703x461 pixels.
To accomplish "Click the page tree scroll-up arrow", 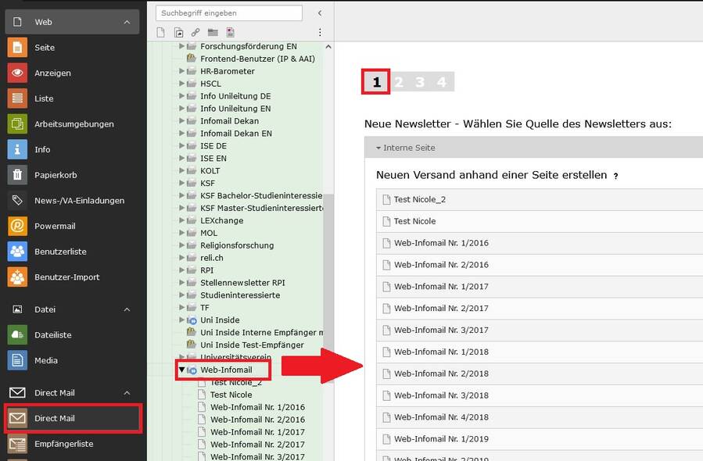I will [328, 47].
